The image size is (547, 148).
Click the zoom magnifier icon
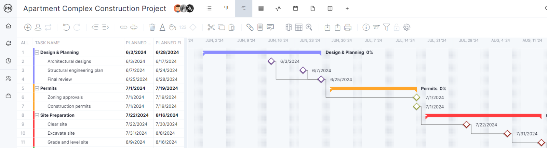pyautogui.click(x=309, y=27)
